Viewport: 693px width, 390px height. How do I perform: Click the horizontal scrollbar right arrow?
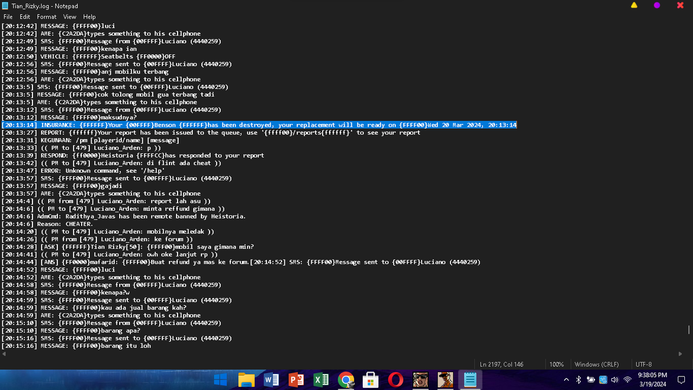(681, 354)
